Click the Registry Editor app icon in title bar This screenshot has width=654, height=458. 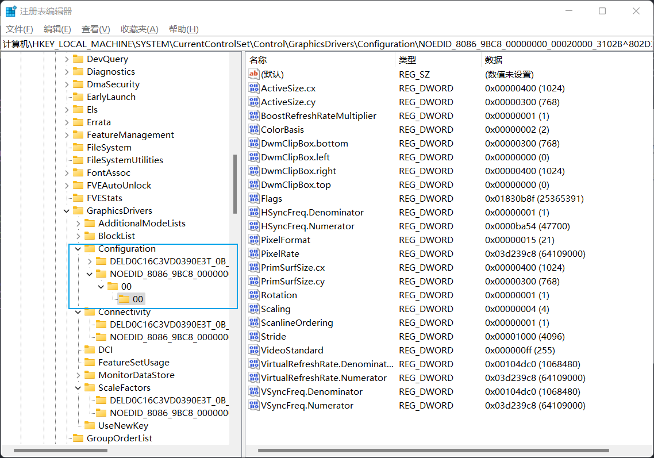(x=10, y=11)
